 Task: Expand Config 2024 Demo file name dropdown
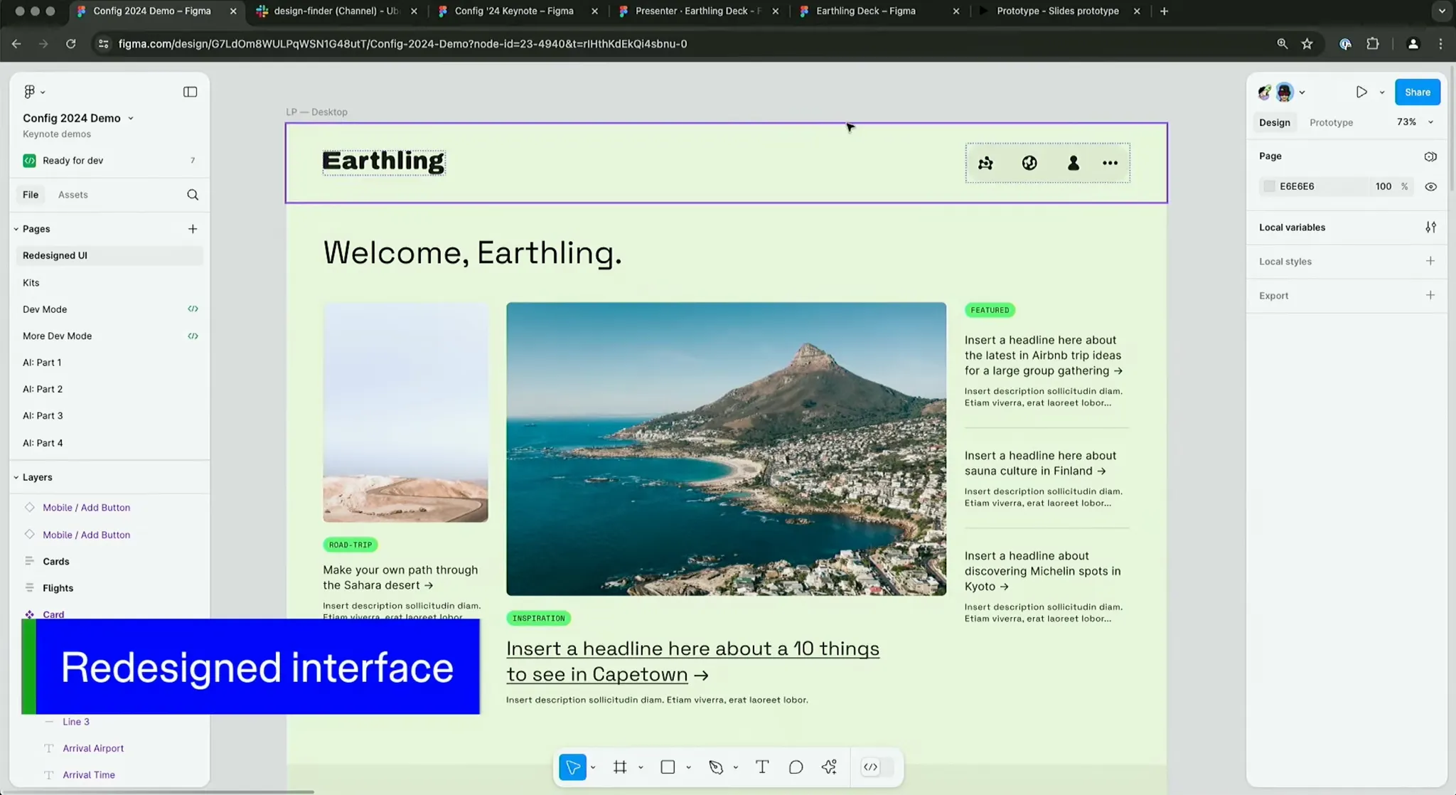point(131,118)
